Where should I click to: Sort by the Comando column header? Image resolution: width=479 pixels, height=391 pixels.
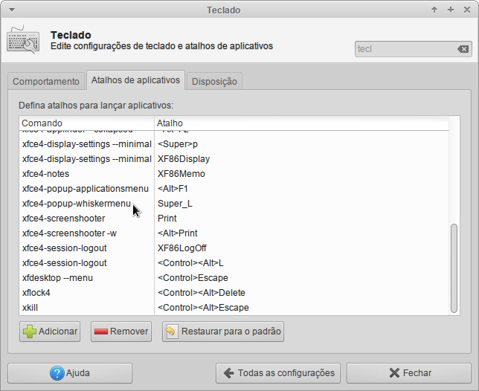[x=87, y=123]
